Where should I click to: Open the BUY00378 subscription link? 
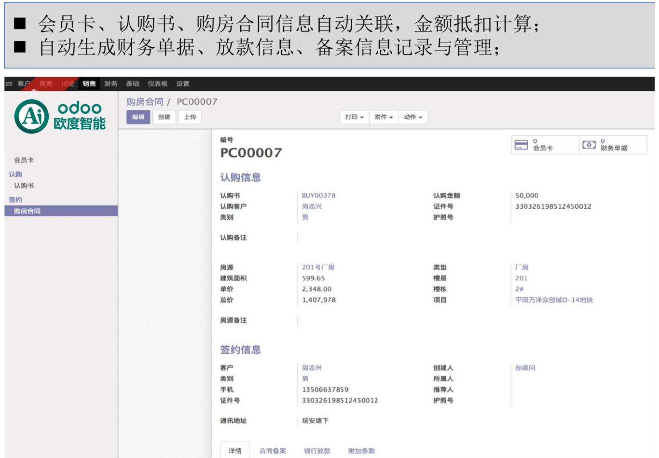[x=318, y=196]
